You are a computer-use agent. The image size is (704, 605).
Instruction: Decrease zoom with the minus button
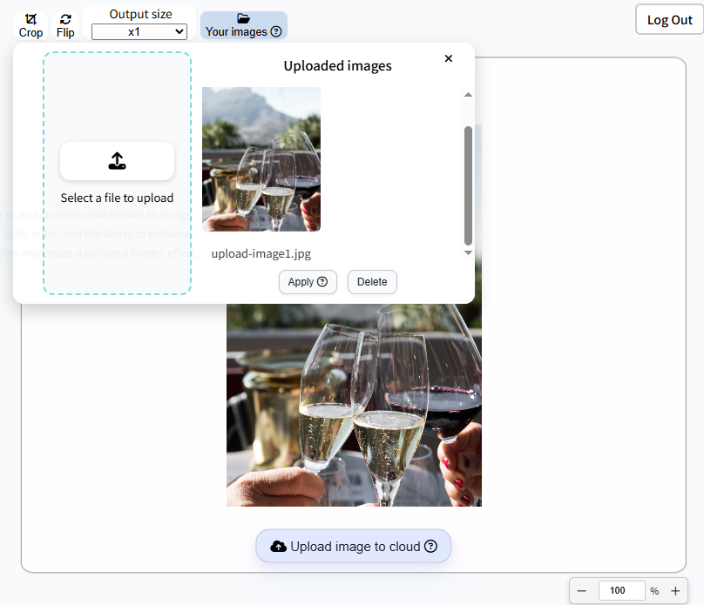coord(582,591)
